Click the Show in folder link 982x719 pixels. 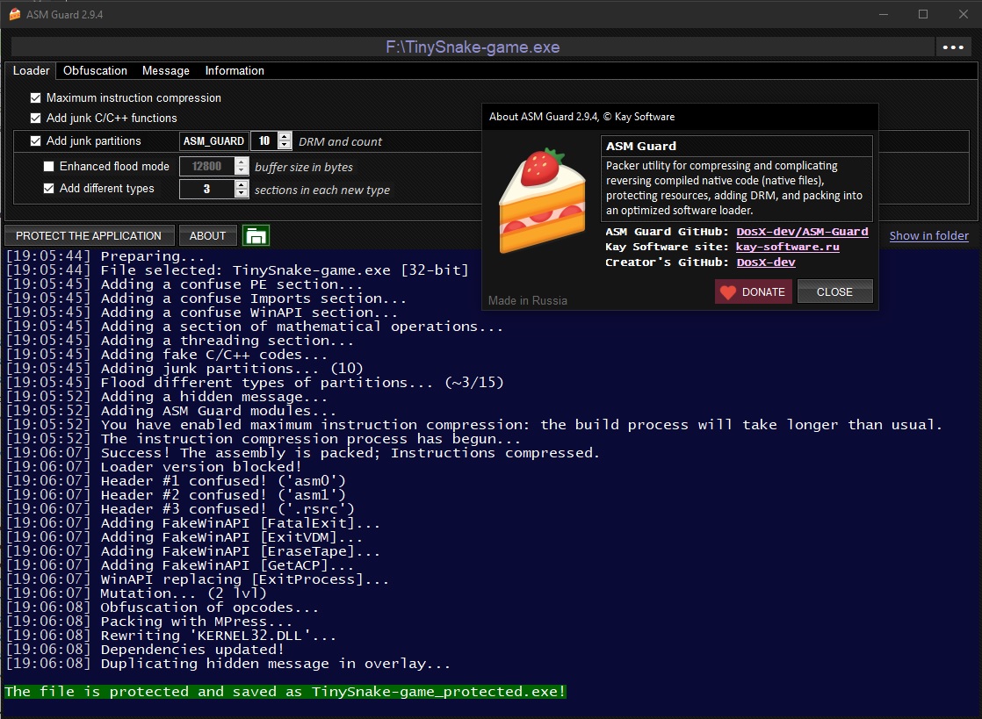click(928, 236)
